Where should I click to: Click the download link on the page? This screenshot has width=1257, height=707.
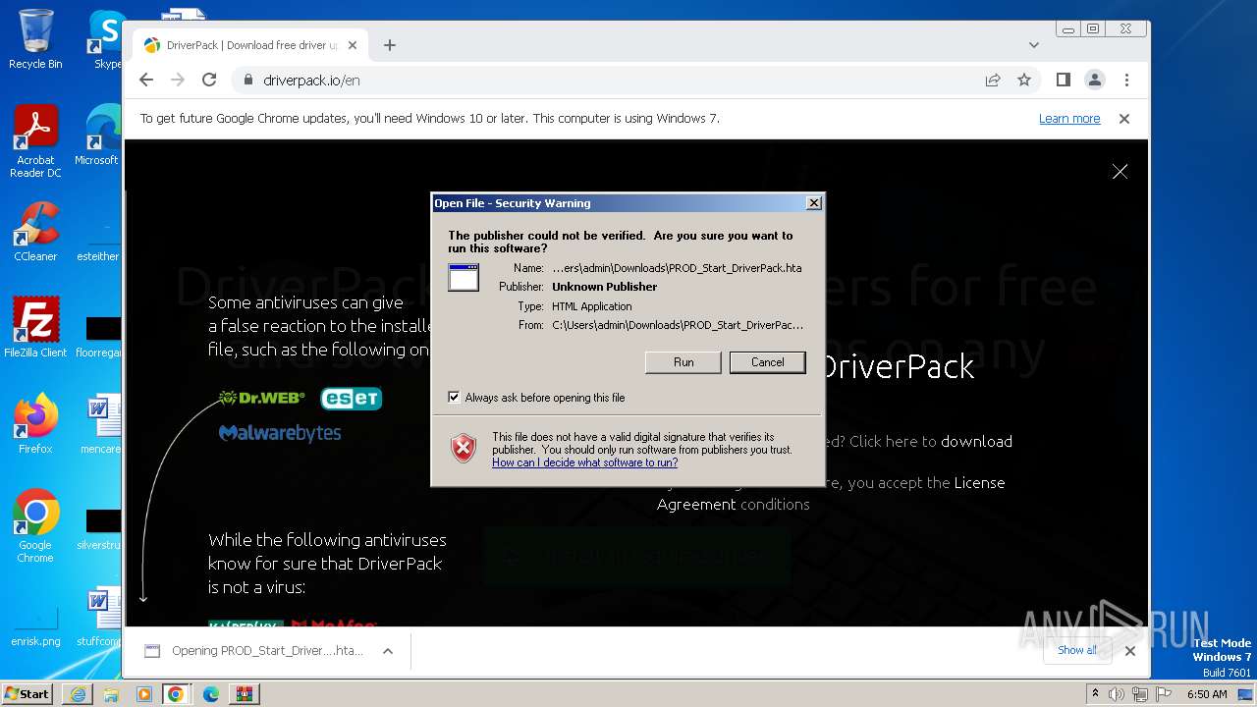click(976, 442)
